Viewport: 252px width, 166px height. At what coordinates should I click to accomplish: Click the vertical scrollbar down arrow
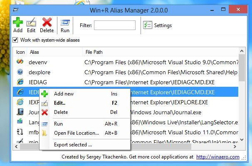coord(242,140)
